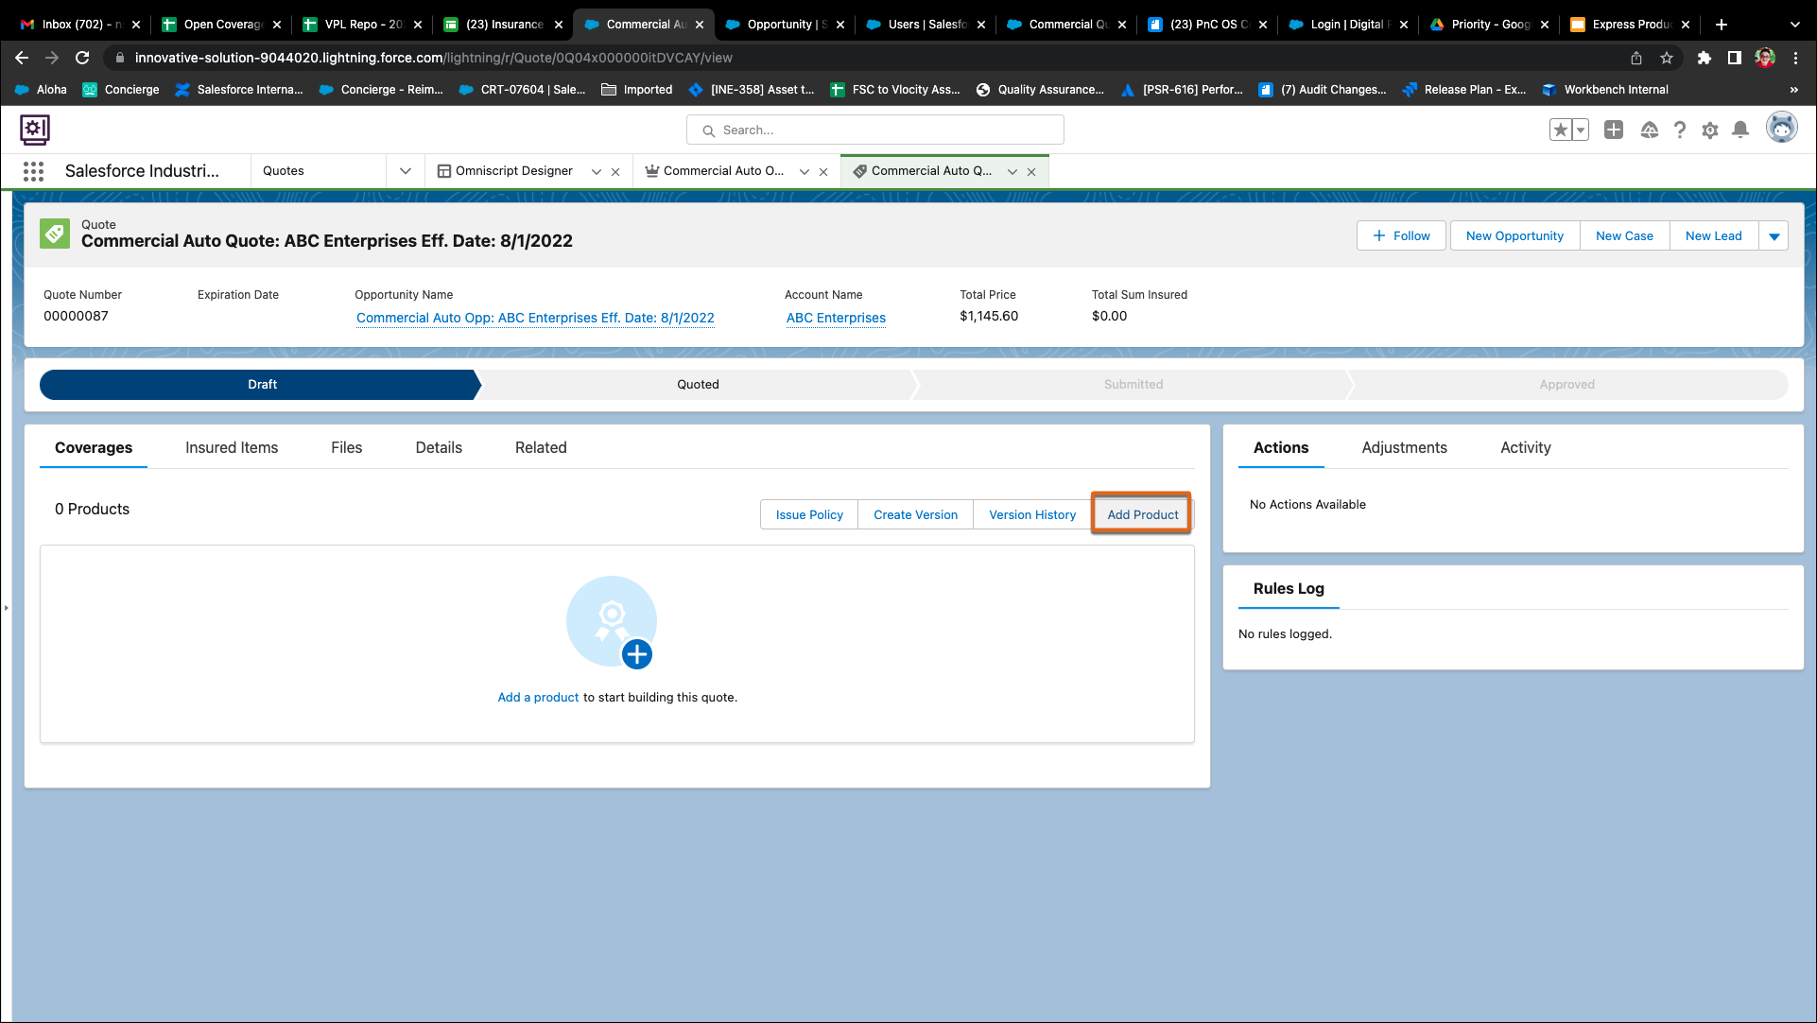This screenshot has width=1817, height=1023.
Task: Select the Rules Log tab
Action: click(1289, 589)
